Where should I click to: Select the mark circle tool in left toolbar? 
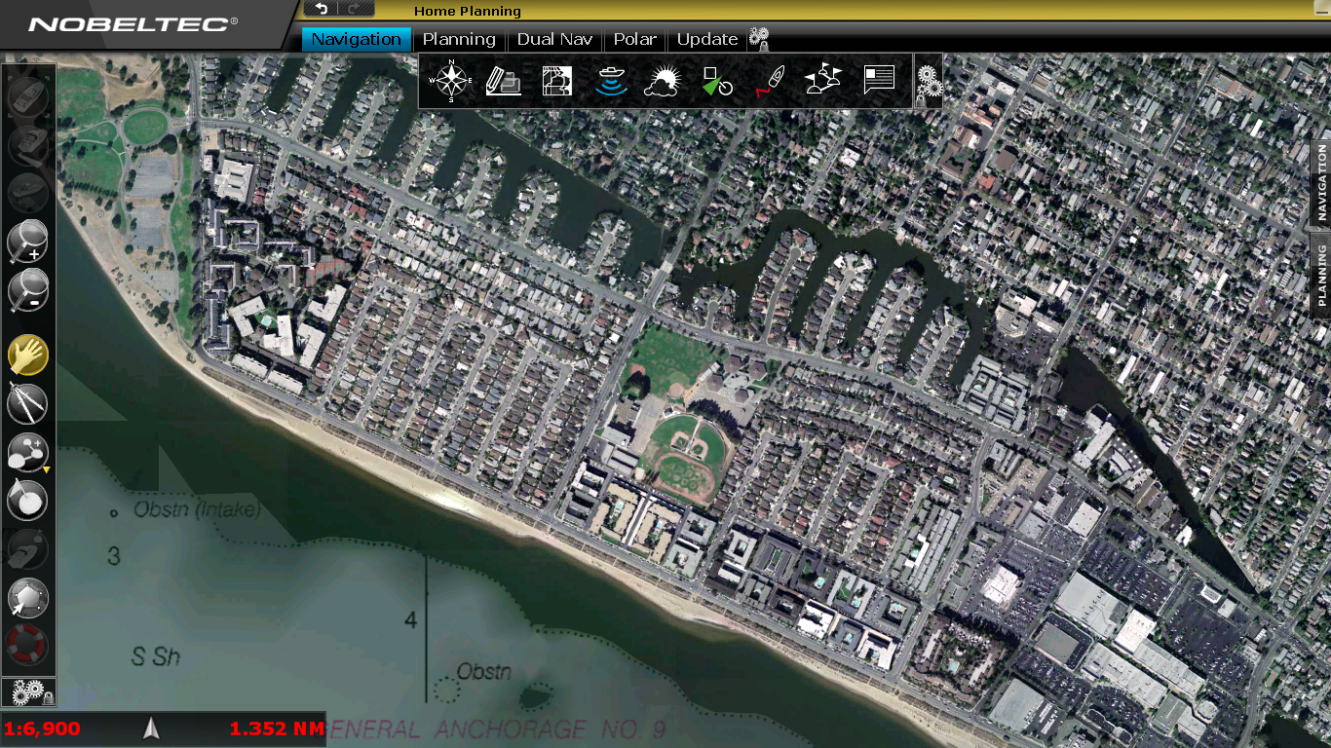(27, 501)
